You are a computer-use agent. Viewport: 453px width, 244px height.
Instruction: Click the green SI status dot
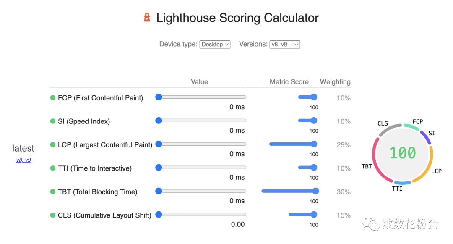tap(53, 121)
